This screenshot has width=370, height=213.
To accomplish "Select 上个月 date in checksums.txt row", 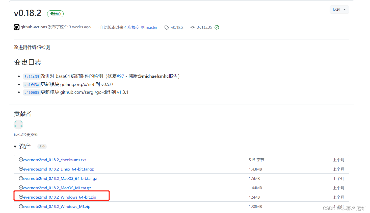I will (338, 160).
